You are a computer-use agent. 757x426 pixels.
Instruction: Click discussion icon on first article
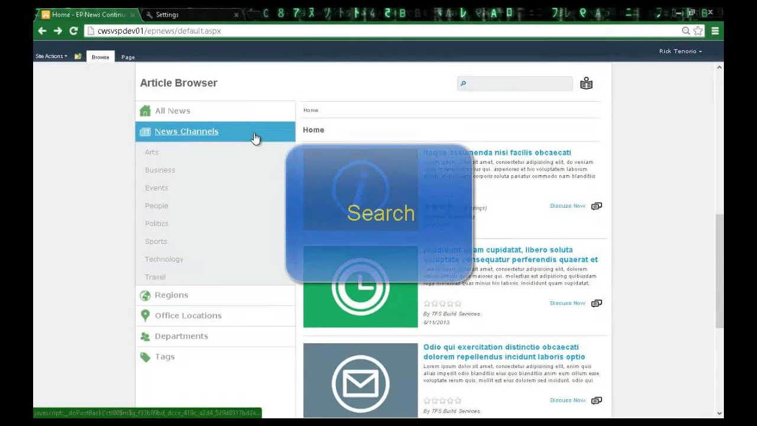pyautogui.click(x=597, y=206)
